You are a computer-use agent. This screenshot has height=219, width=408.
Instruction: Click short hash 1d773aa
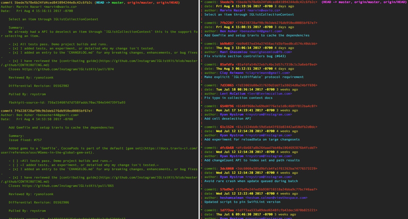point(227,210)
